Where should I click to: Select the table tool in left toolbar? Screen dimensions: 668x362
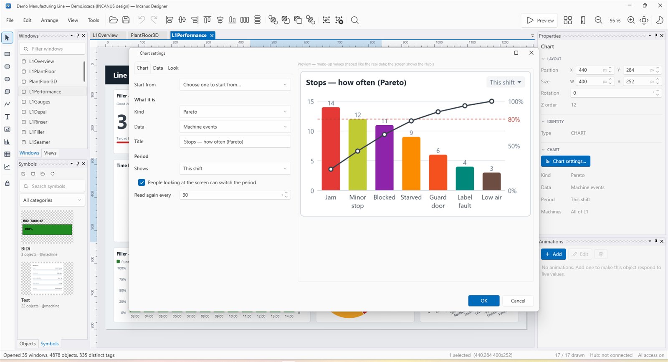tap(7, 154)
